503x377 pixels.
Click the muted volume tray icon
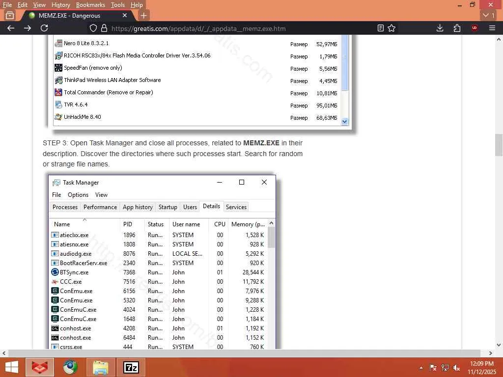tap(456, 368)
